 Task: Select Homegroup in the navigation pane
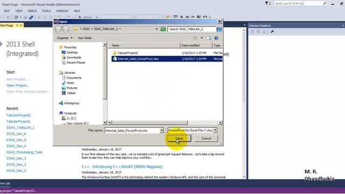click(72, 103)
